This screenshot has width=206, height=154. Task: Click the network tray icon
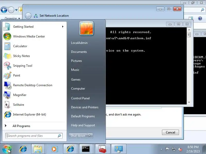[174, 149]
